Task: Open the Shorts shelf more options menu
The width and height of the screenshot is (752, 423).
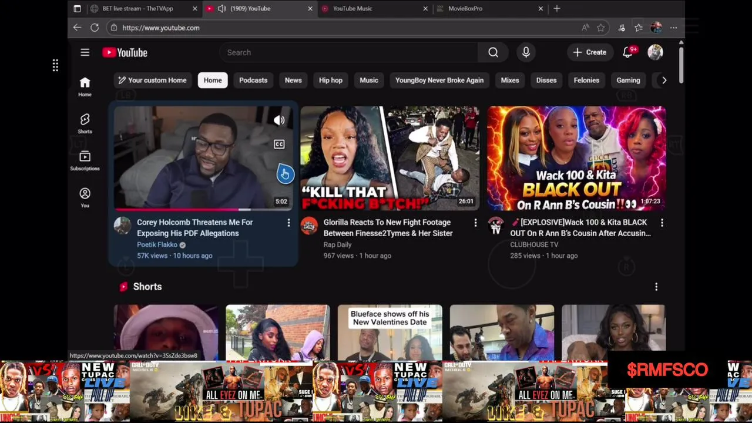Action: [656, 287]
